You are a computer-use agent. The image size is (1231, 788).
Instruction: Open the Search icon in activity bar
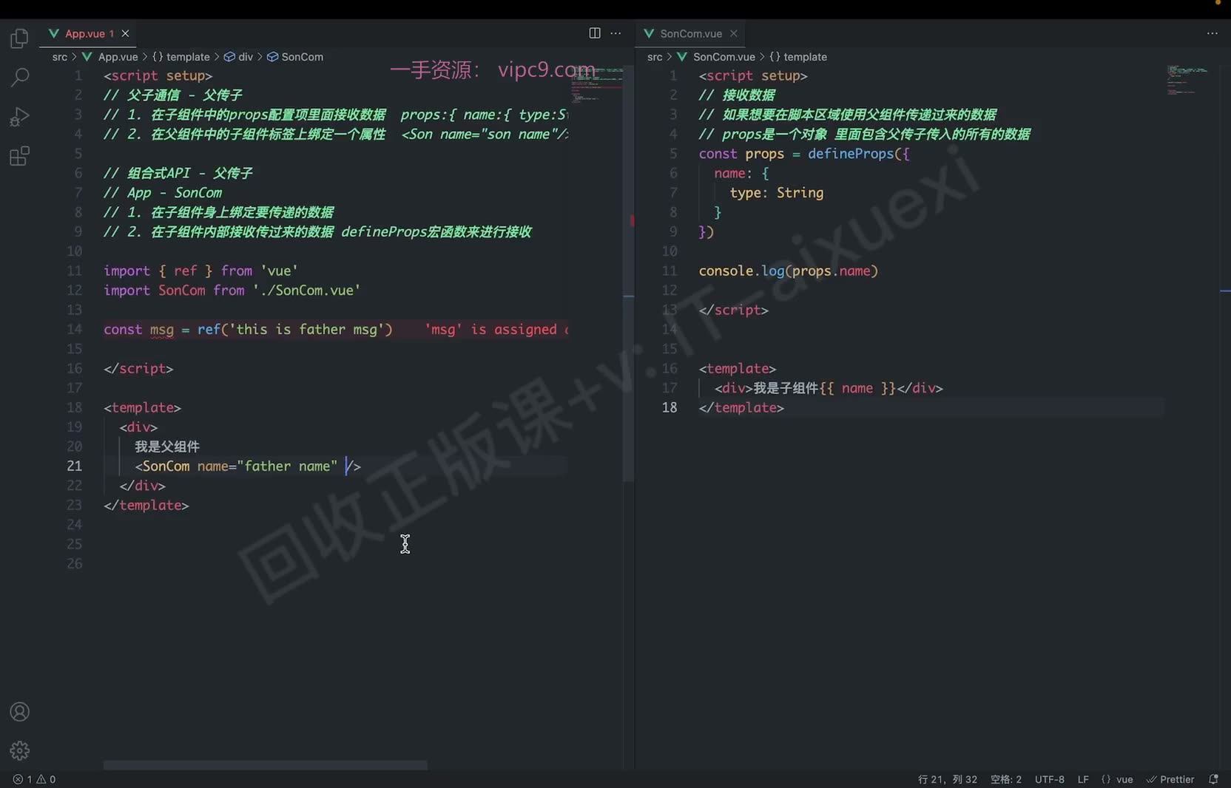point(20,77)
